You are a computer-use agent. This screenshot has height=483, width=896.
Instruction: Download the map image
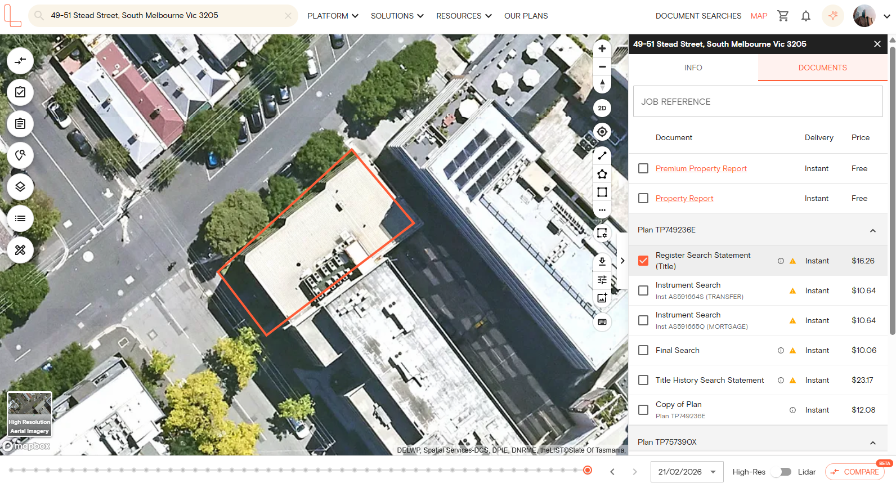click(602, 261)
